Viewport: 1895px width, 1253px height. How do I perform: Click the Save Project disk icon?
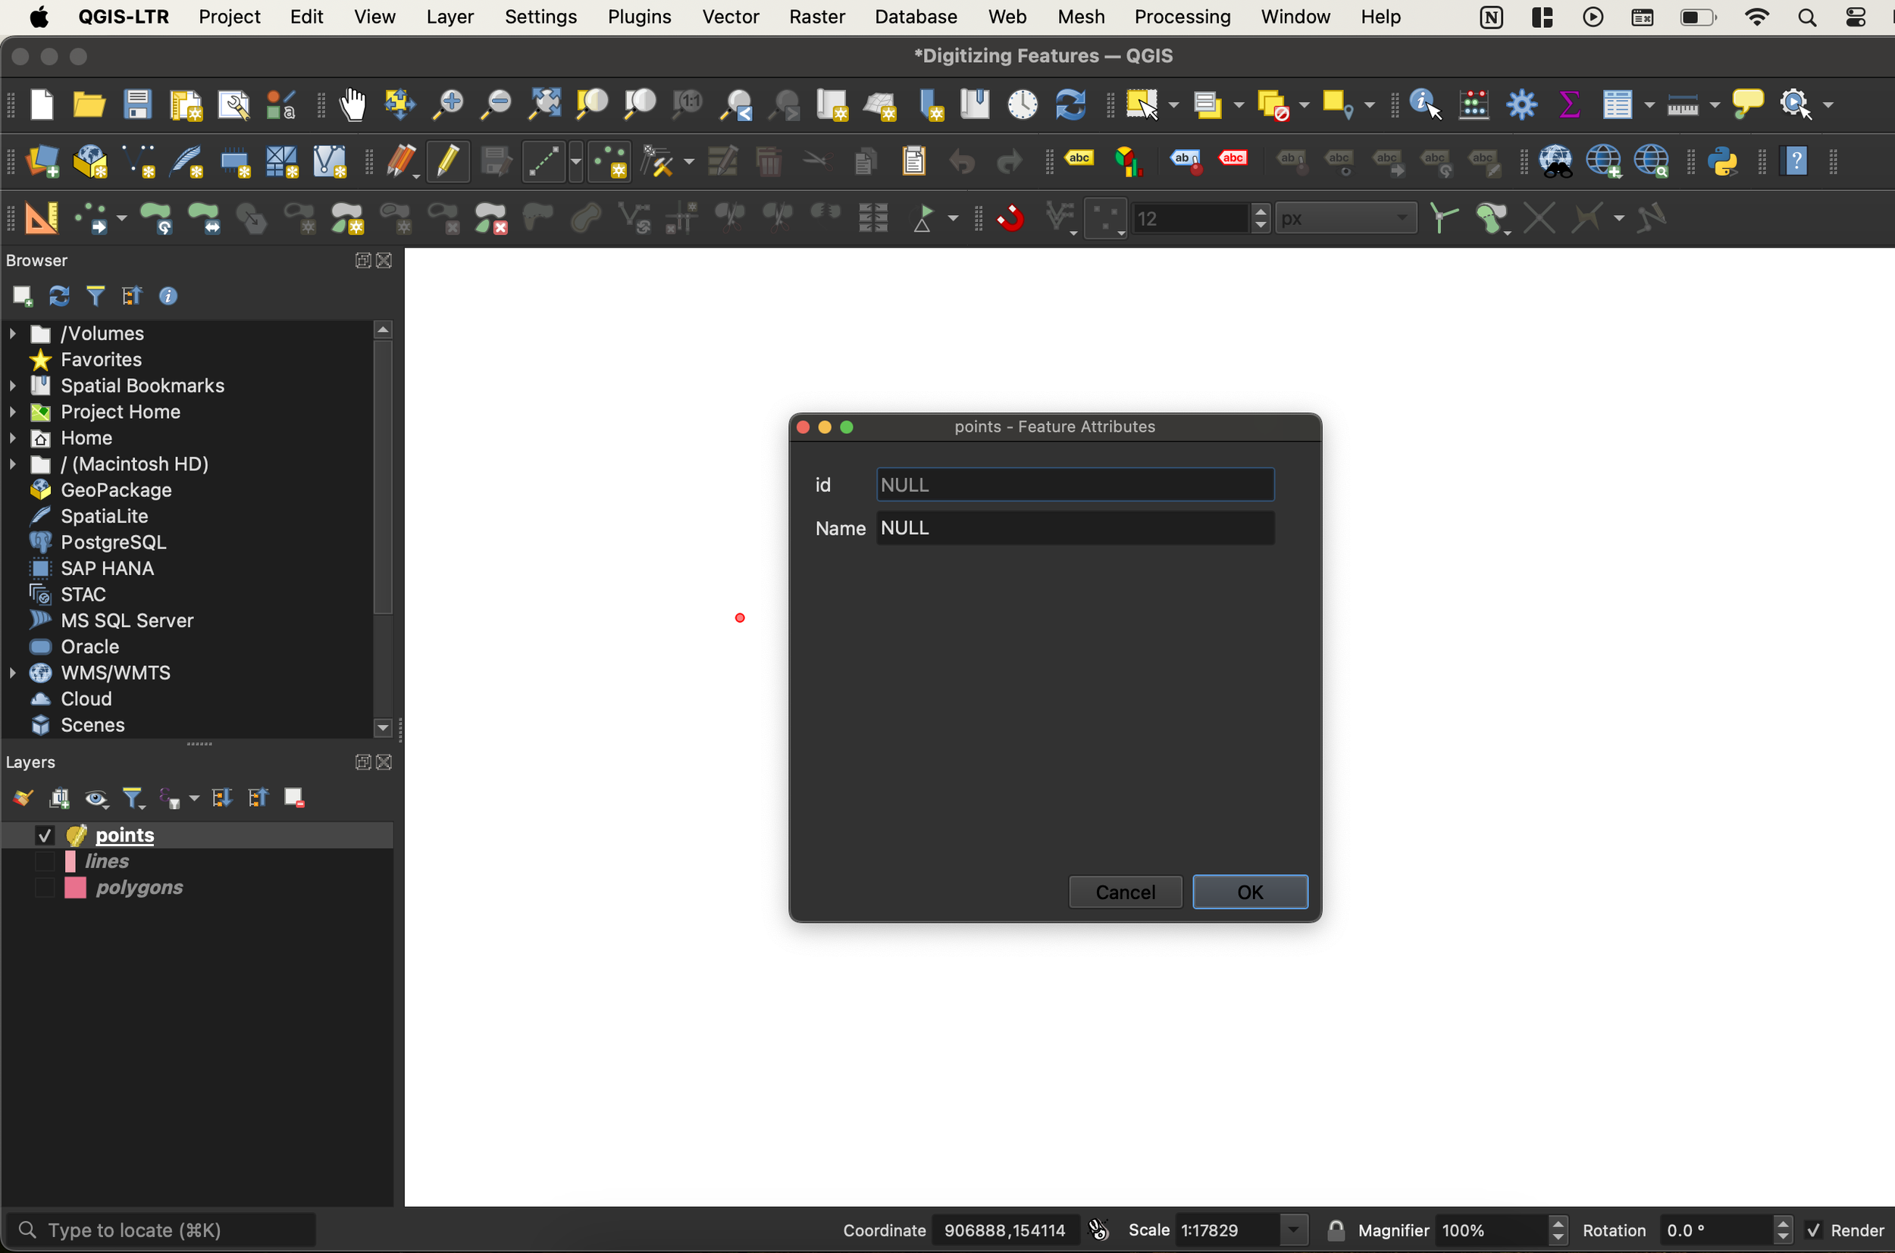(137, 105)
